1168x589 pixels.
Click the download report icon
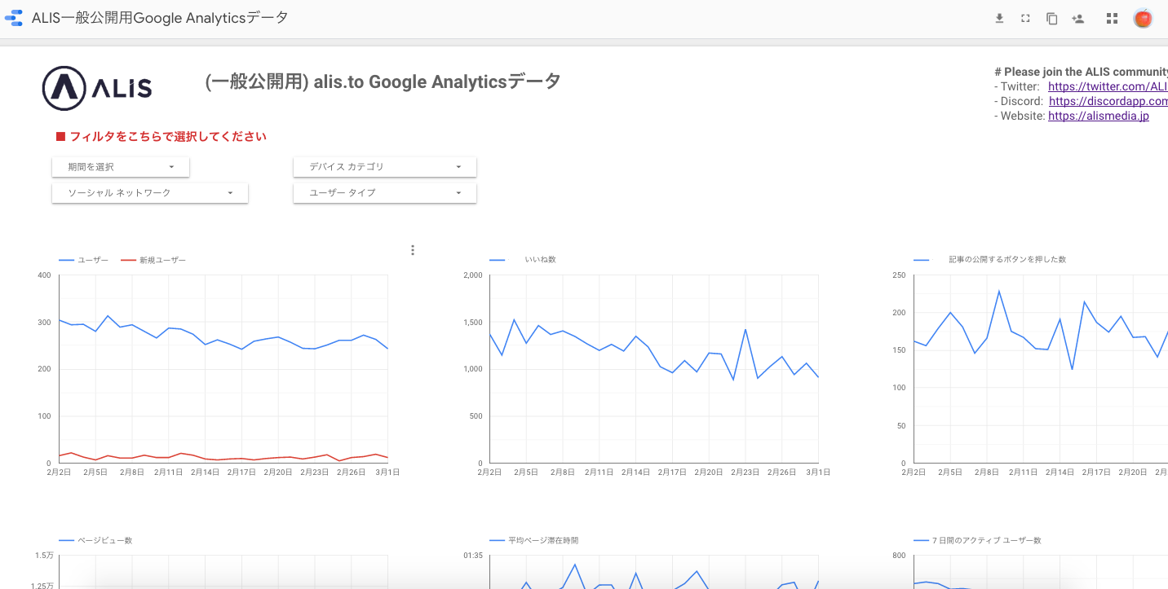[x=999, y=19]
